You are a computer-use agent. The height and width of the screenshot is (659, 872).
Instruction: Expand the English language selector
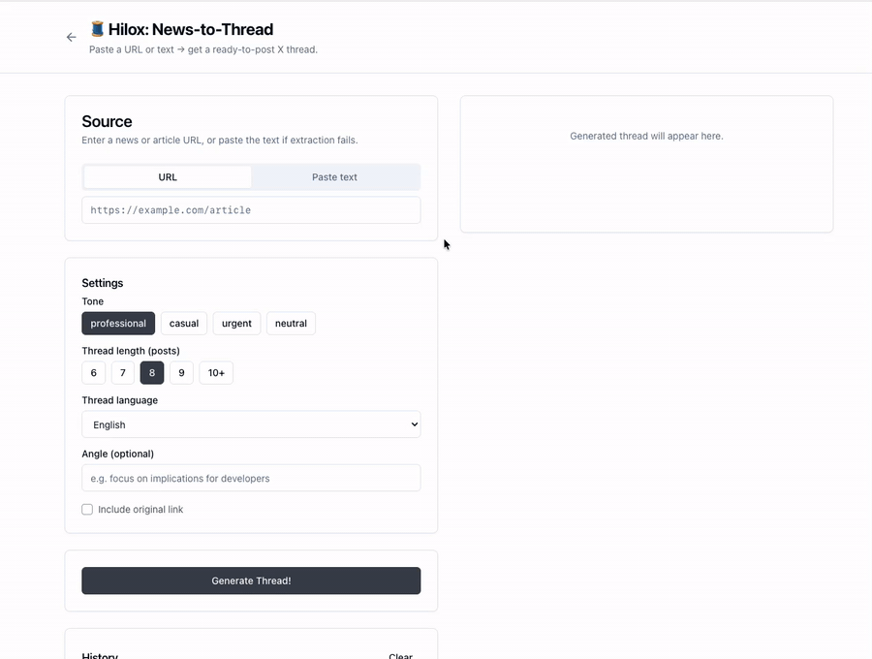coord(250,424)
